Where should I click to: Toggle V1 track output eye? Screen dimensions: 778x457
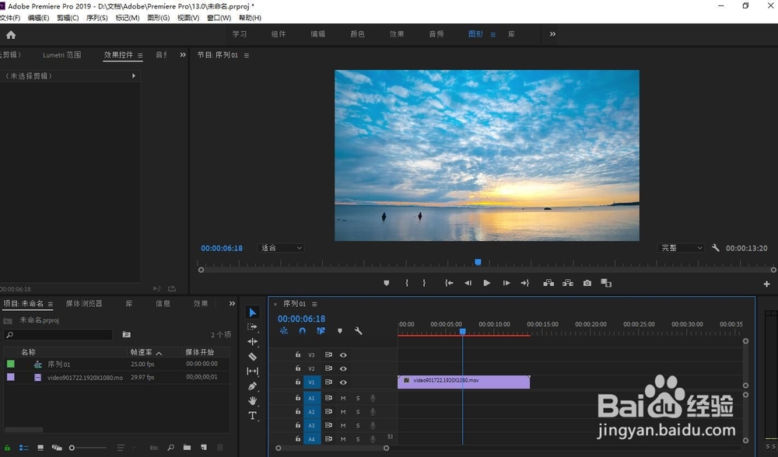(343, 382)
